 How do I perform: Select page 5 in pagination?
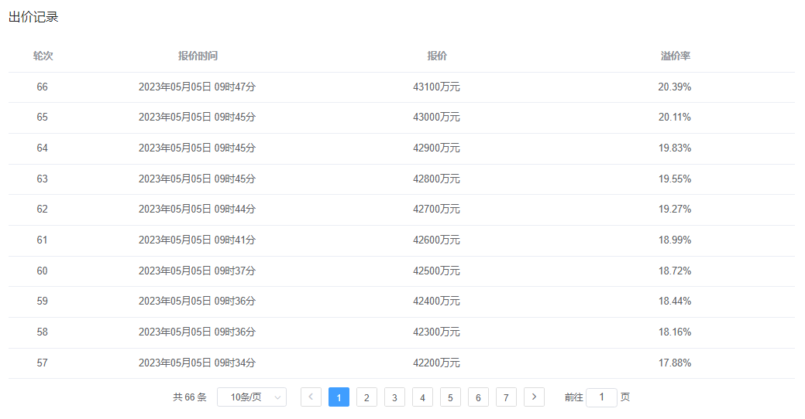[450, 397]
